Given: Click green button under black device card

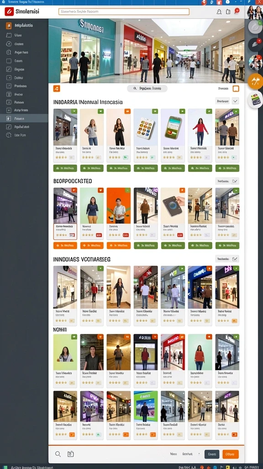Looking at the screenshot, I should point(173,245).
